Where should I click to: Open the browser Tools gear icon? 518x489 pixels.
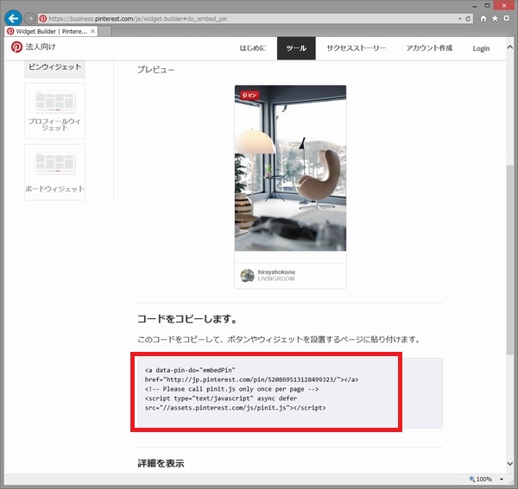pyautogui.click(x=507, y=17)
